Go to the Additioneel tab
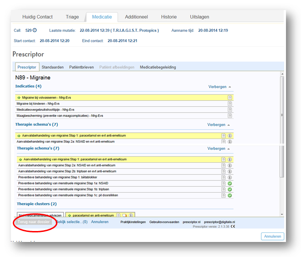 136,17
